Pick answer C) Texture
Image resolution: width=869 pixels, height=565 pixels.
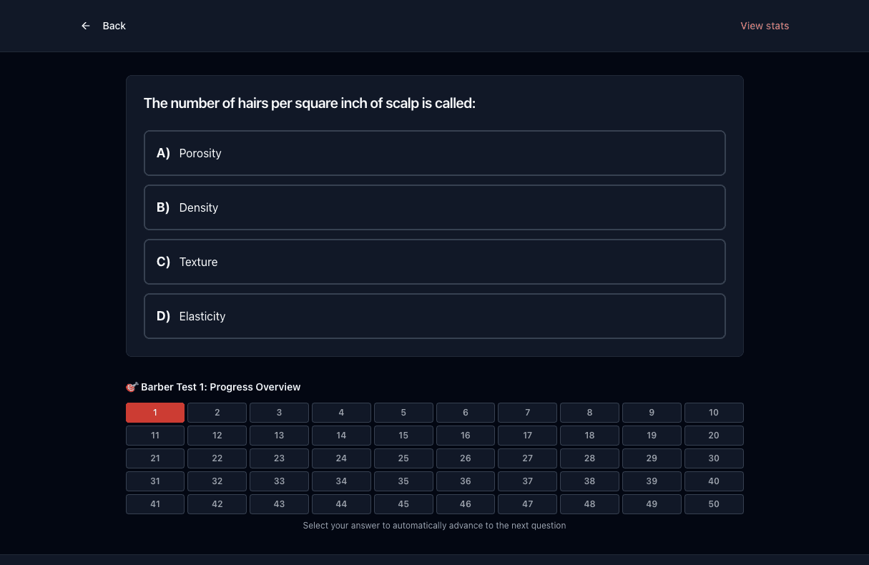tap(435, 262)
